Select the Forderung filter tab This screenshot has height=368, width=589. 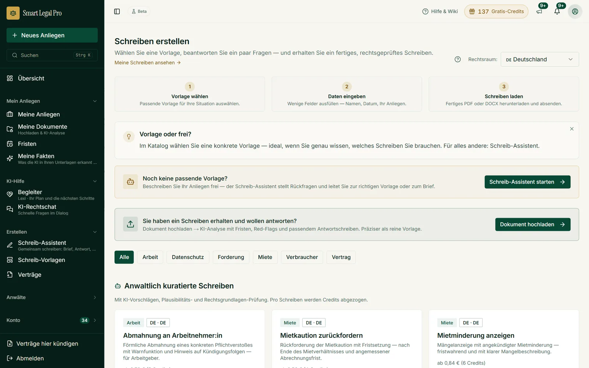[231, 257]
